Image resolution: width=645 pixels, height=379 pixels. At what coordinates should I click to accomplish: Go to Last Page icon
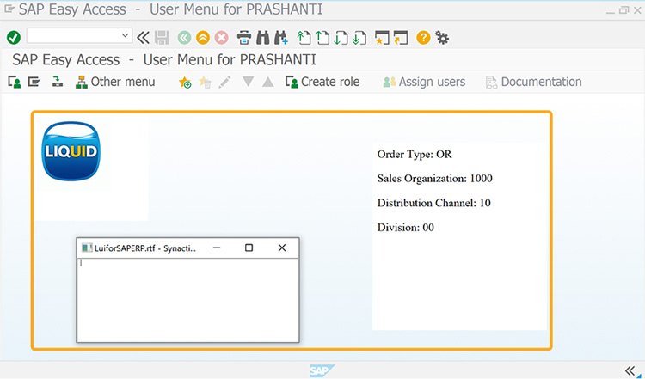359,38
